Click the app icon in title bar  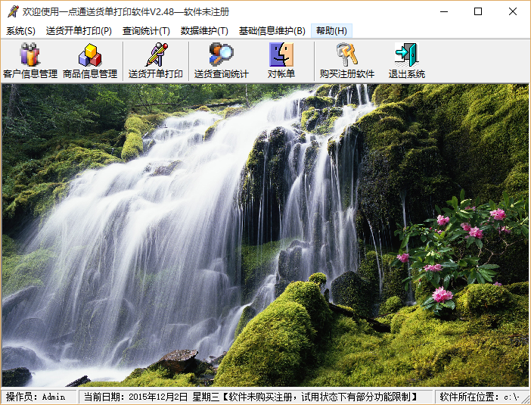tap(12, 12)
